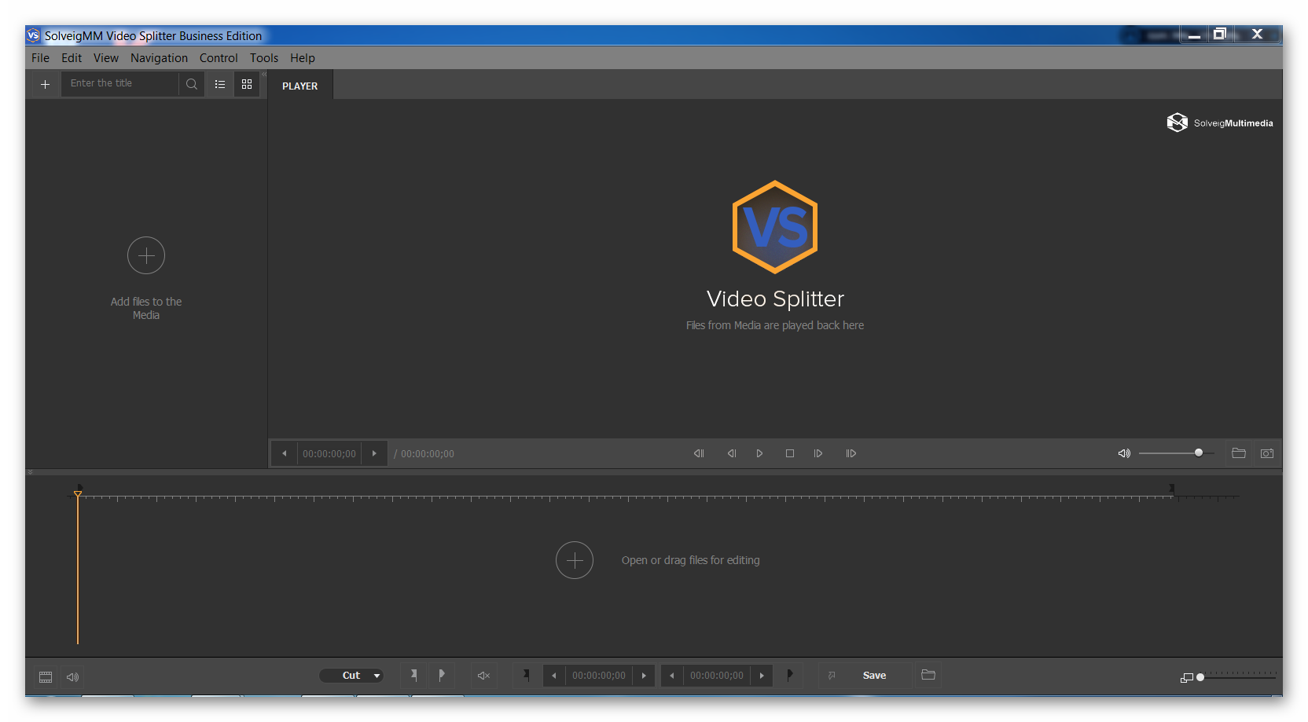Focus the 'Enter the title' search field
This screenshot has height=722, width=1308.
[120, 83]
